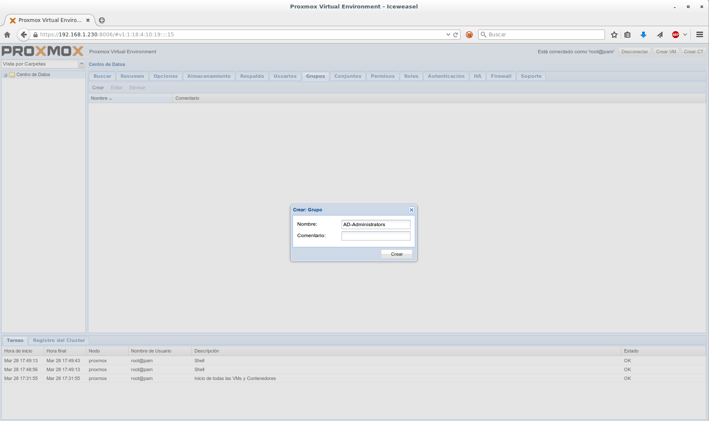Click the browser home icon

[7, 35]
